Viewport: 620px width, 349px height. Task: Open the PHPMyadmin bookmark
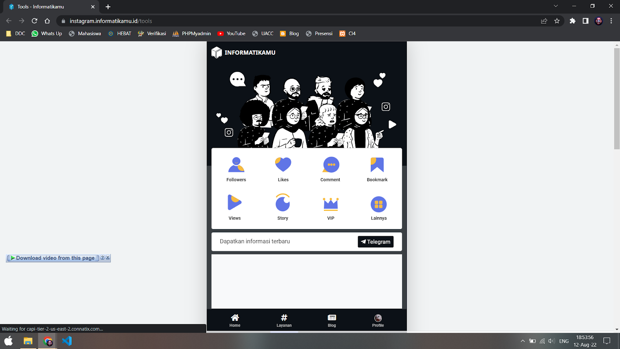pyautogui.click(x=192, y=34)
